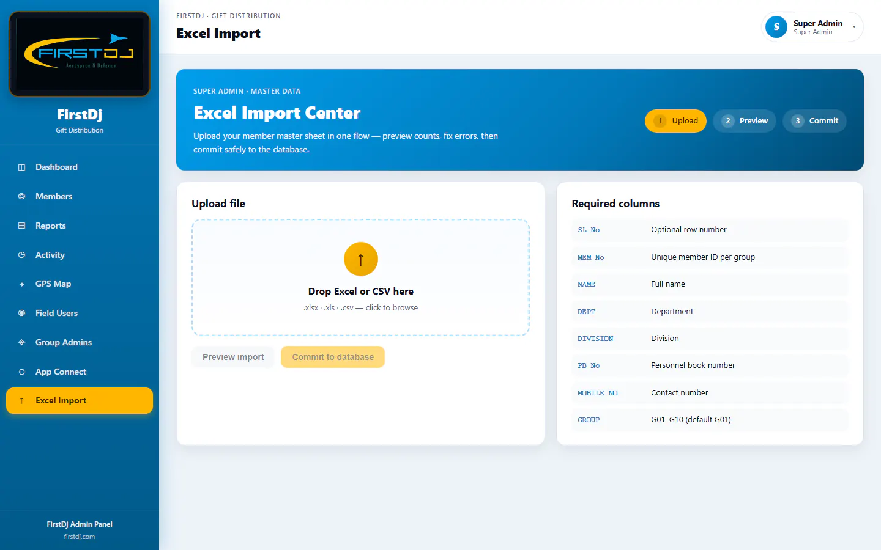This screenshot has width=881, height=550.
Task: Click the Dashboard sidebar icon
Action: (x=21, y=167)
